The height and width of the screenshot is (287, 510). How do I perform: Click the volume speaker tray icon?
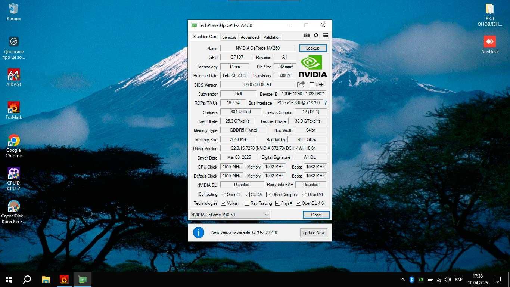coord(448,280)
